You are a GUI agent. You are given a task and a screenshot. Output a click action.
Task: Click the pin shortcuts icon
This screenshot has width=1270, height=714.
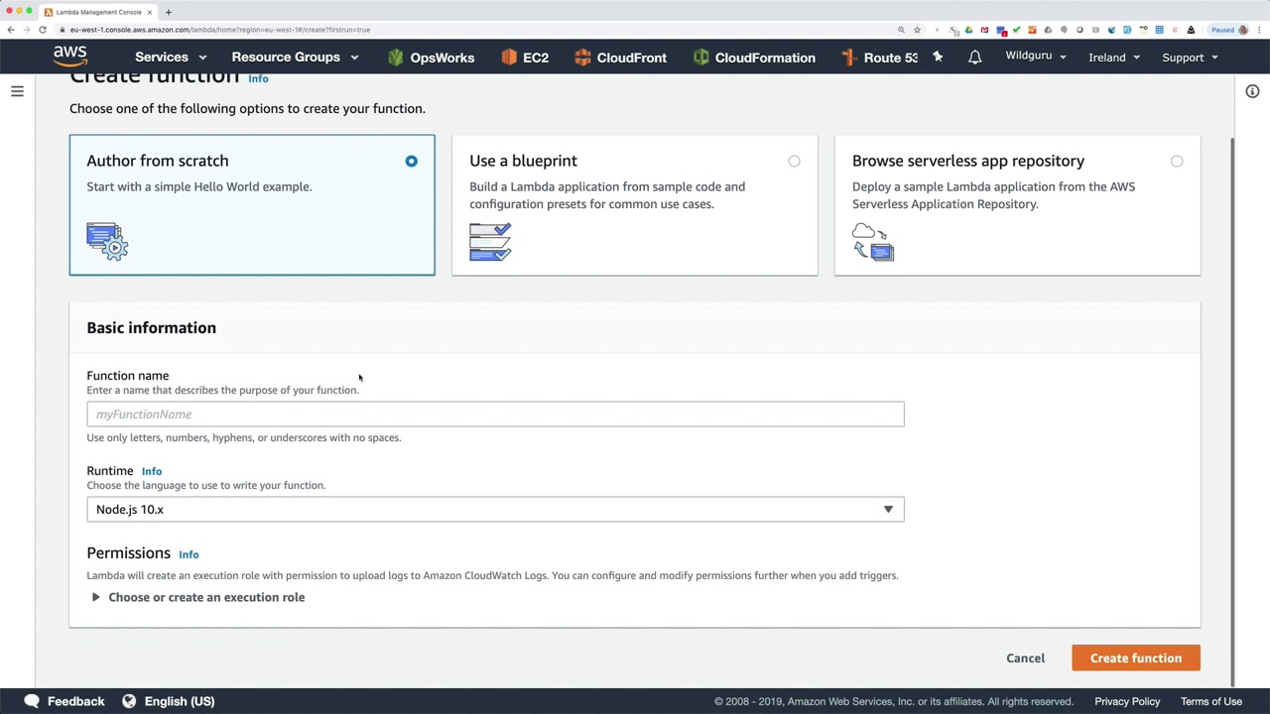(938, 58)
